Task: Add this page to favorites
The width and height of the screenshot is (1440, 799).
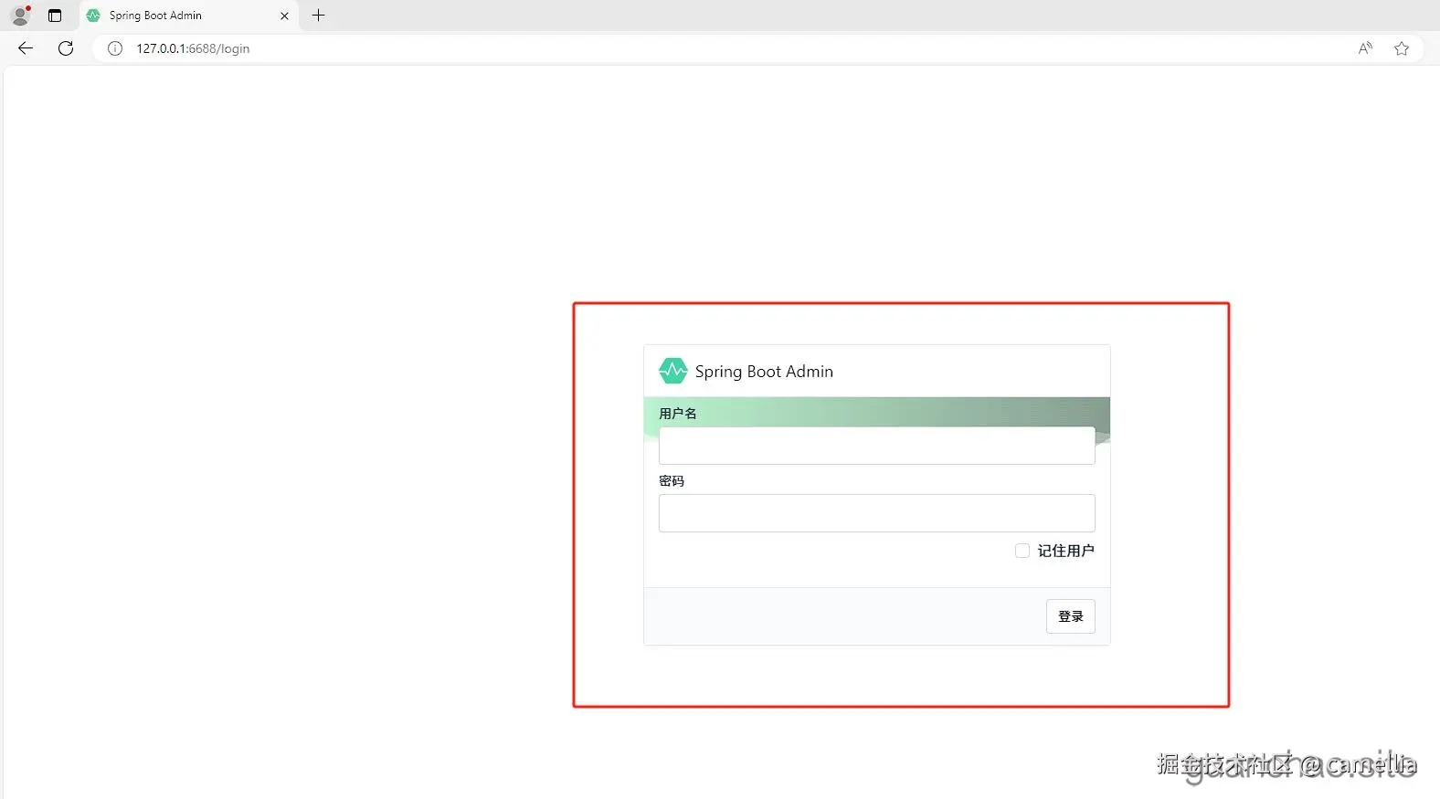Action: (1402, 48)
